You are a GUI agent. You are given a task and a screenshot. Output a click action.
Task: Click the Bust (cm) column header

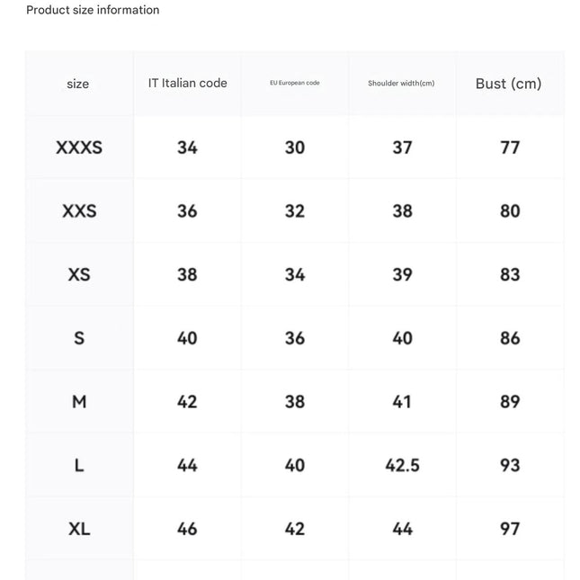tap(509, 84)
